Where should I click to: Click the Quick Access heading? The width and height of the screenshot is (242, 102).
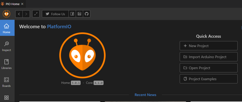tap(208, 36)
